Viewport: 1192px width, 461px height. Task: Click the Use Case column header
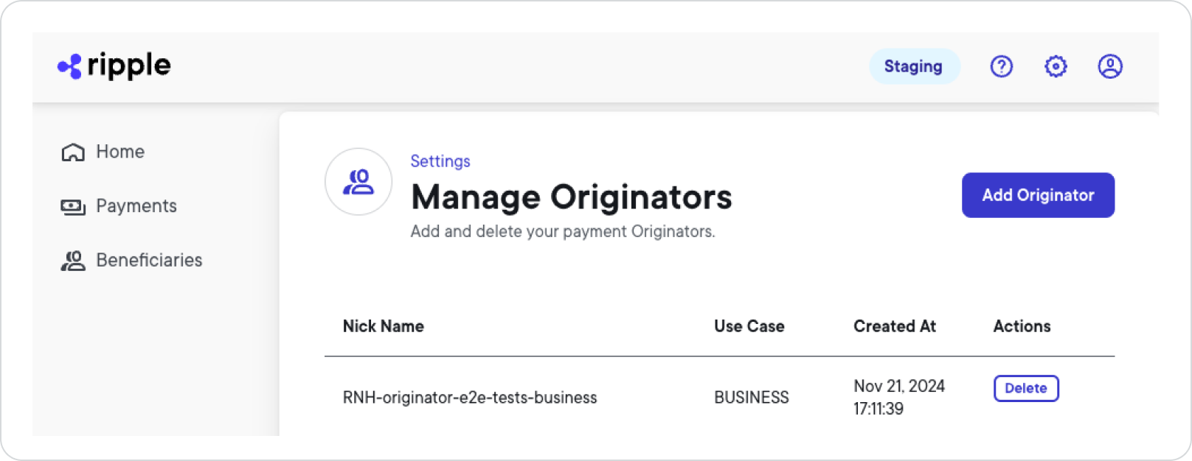coord(749,326)
